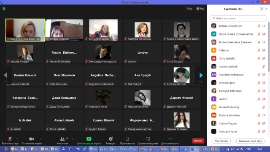Click camera icon of Тетяна Олексіївна Власенко row
The height and width of the screenshot is (152, 270).
[x=264, y=42]
